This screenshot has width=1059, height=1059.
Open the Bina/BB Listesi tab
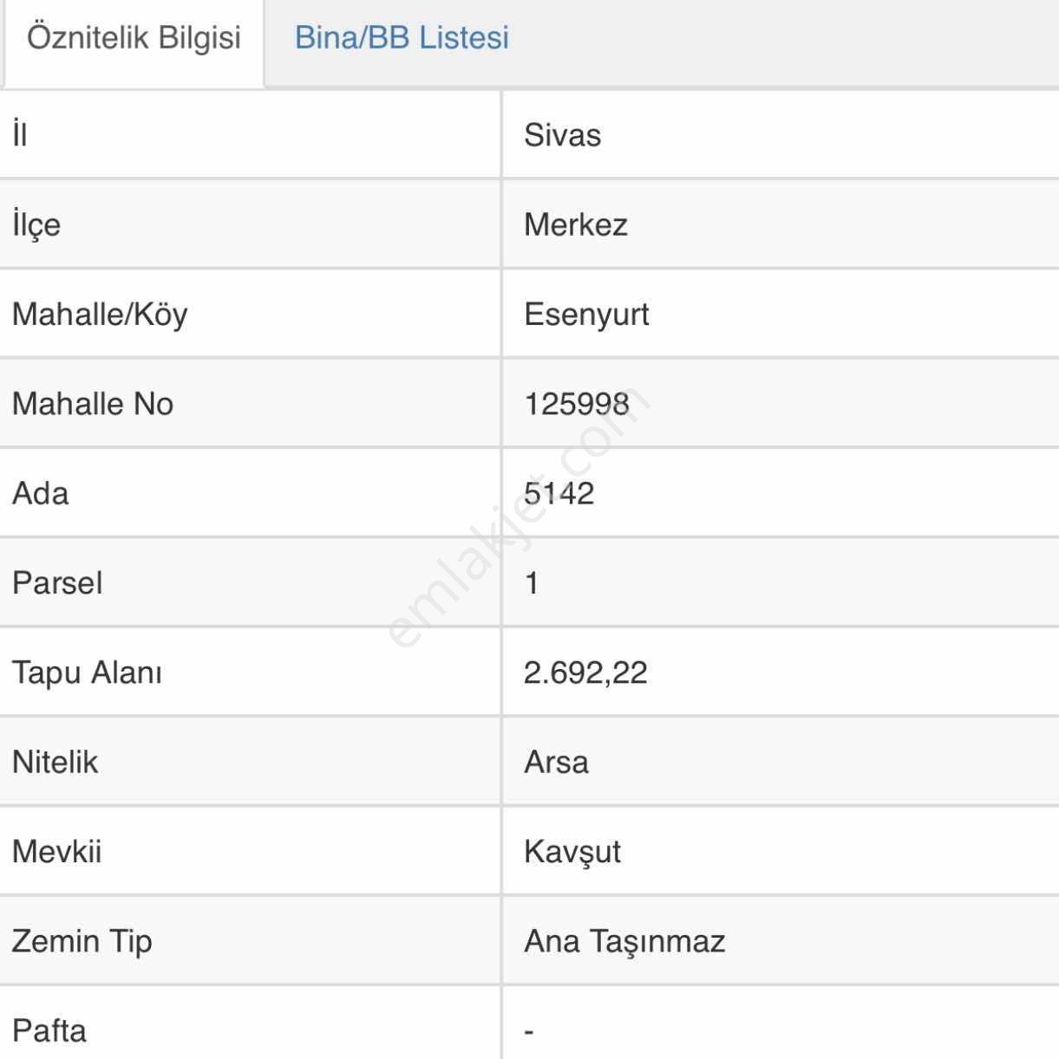click(x=402, y=38)
